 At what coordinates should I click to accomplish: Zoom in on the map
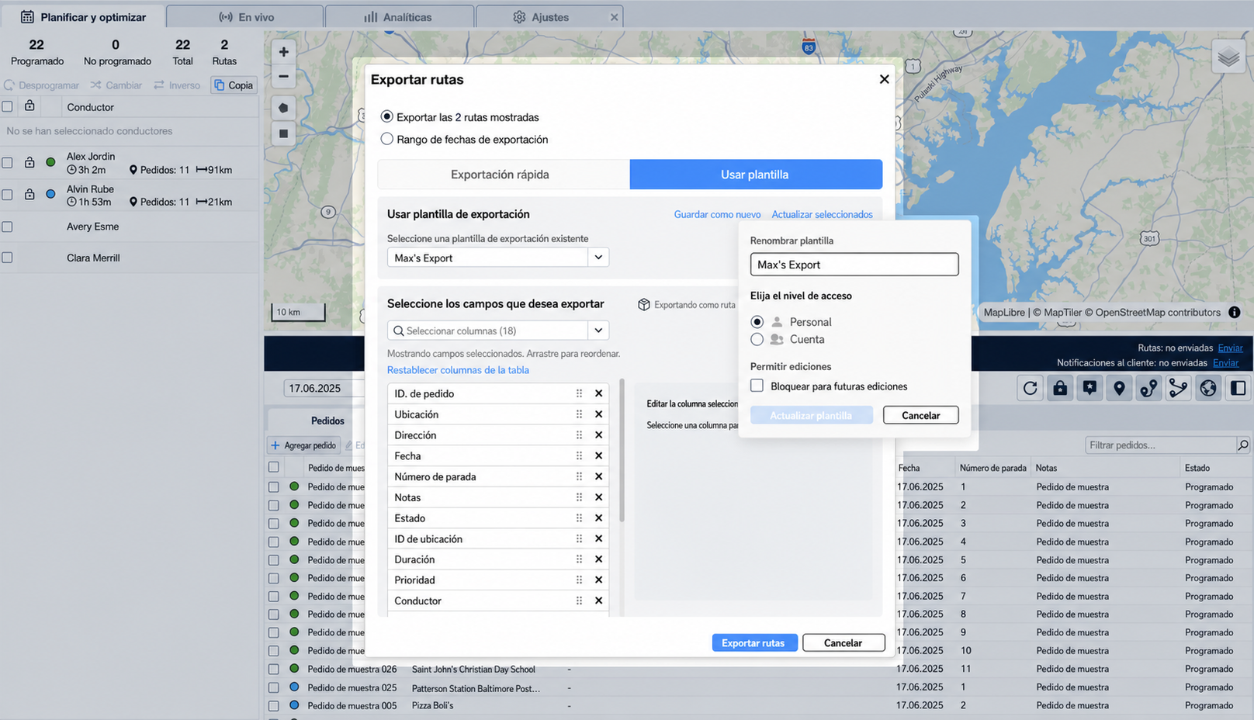[x=283, y=52]
